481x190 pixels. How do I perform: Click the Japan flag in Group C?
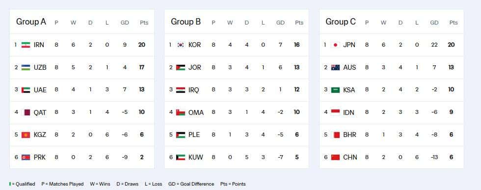click(335, 45)
